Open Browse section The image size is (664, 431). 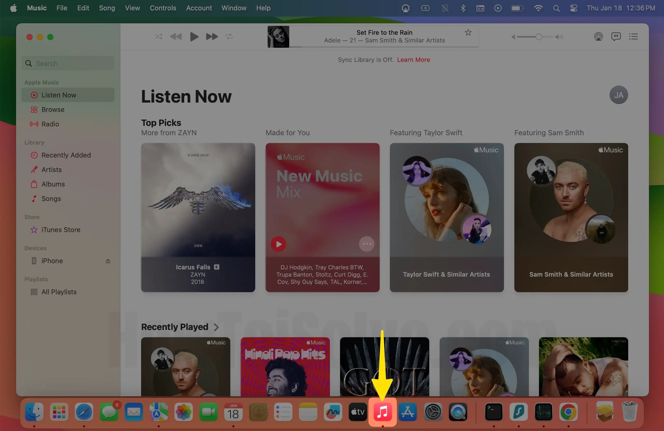pyautogui.click(x=68, y=110)
